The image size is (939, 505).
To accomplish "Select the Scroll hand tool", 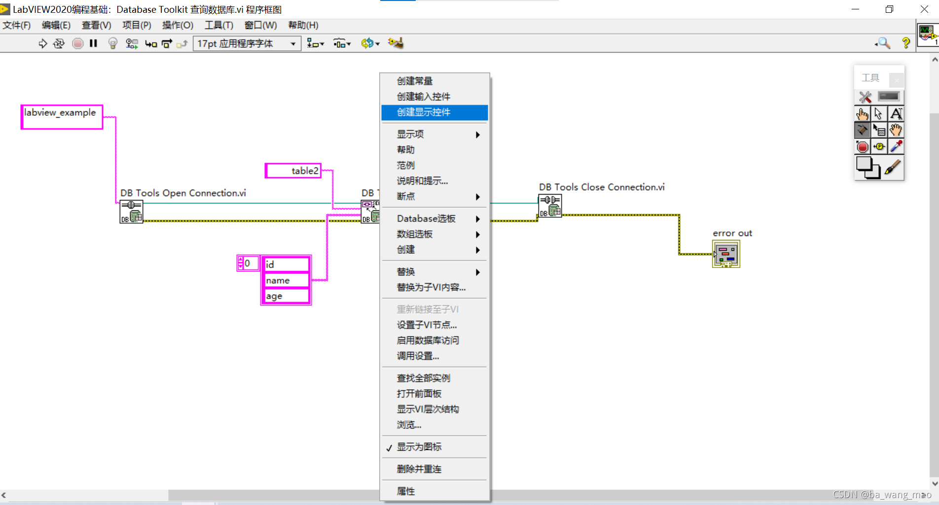I will 896,129.
